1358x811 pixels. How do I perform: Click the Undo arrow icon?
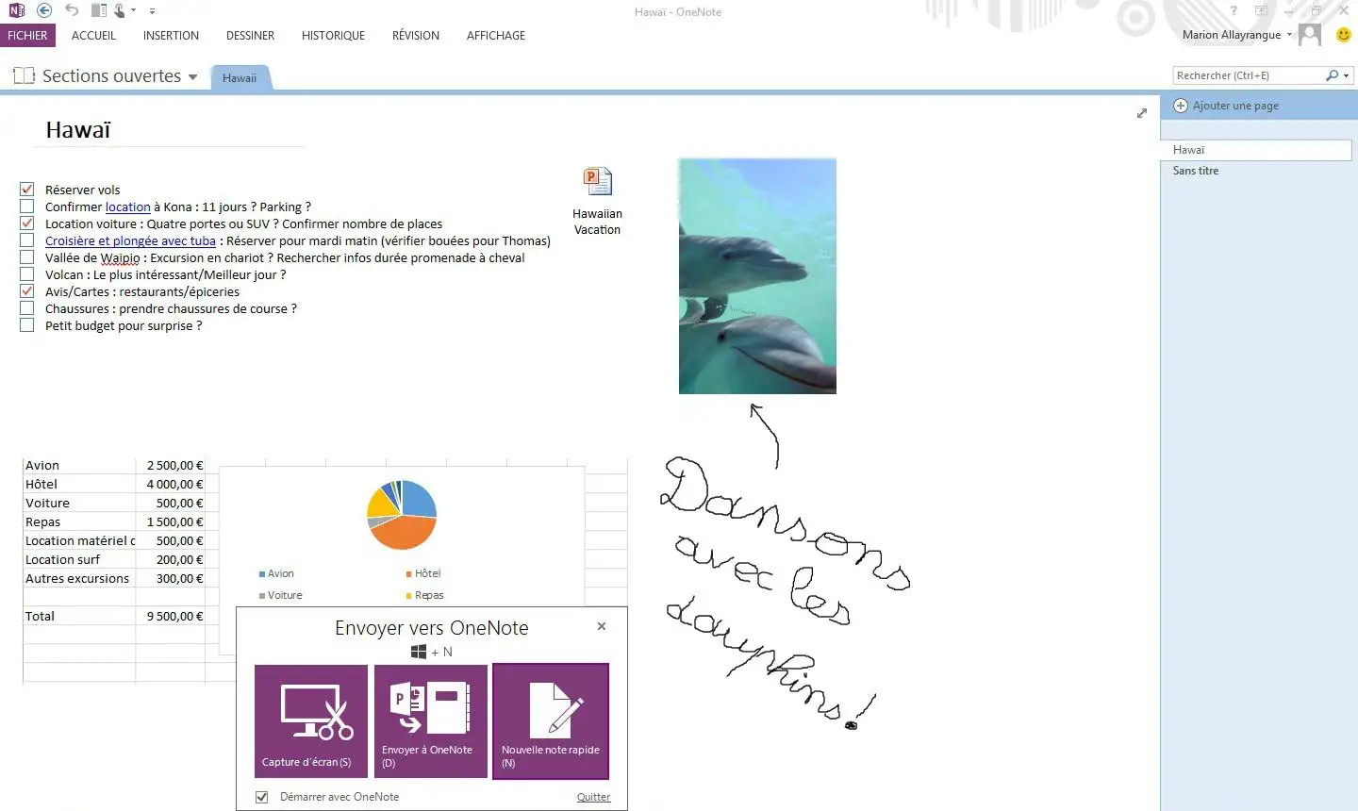[x=72, y=10]
